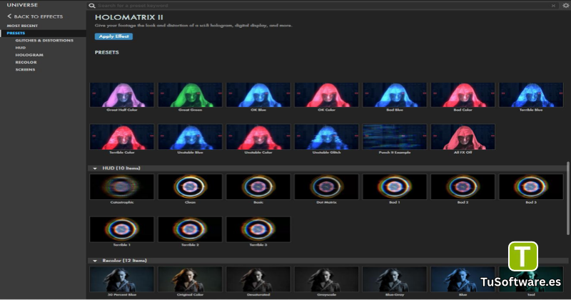
Task: Open Screens category in the sidebar
Action: point(25,69)
